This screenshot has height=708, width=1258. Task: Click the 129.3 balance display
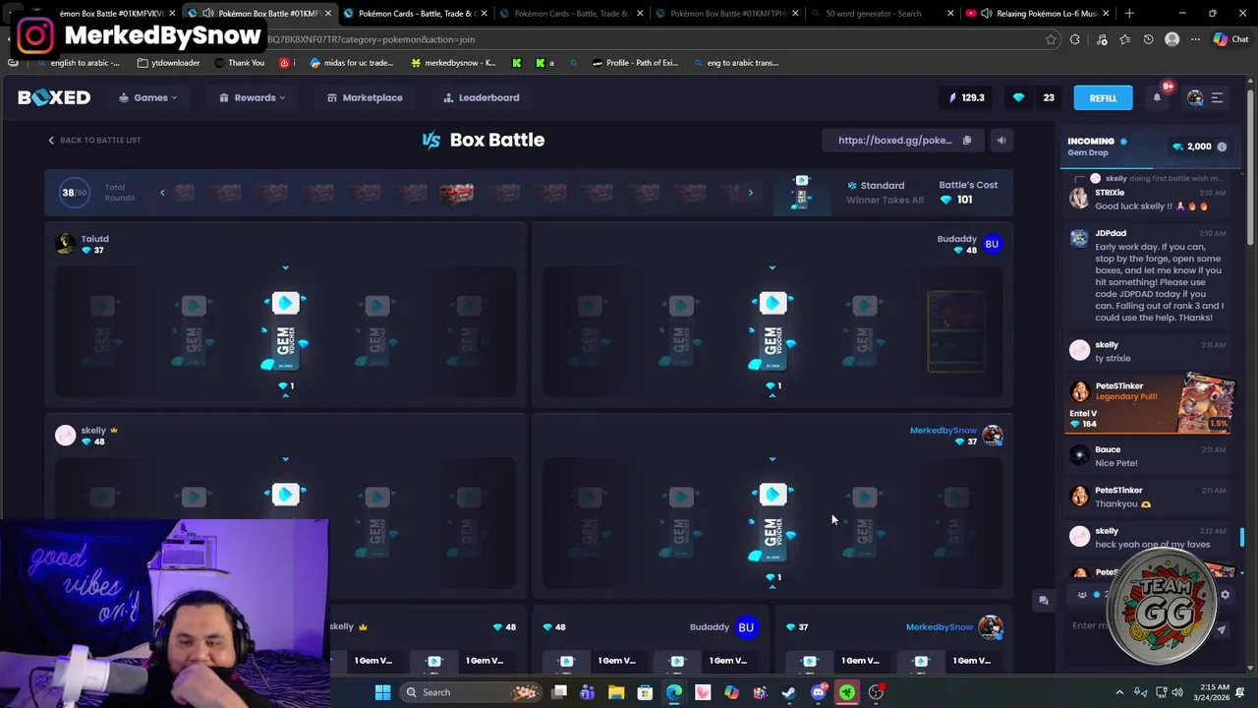coord(967,97)
